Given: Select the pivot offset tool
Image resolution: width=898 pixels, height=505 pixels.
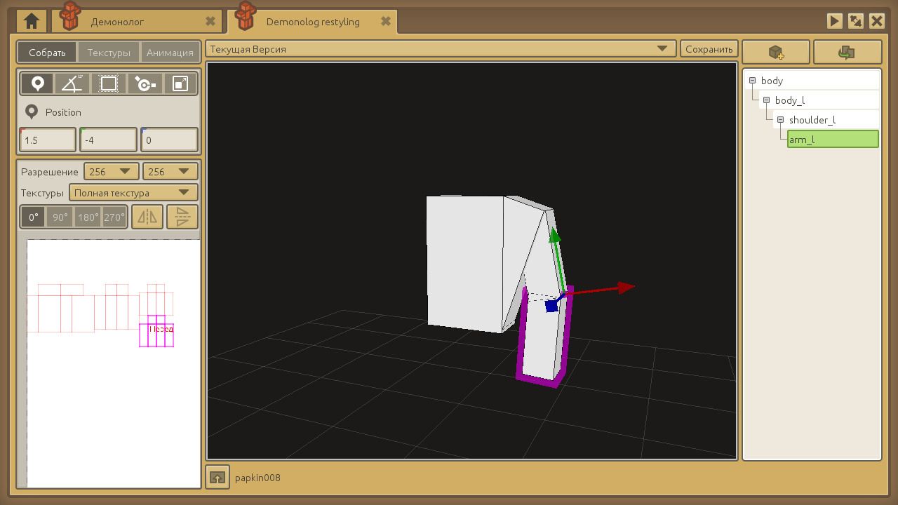Looking at the screenshot, I should tap(145, 84).
